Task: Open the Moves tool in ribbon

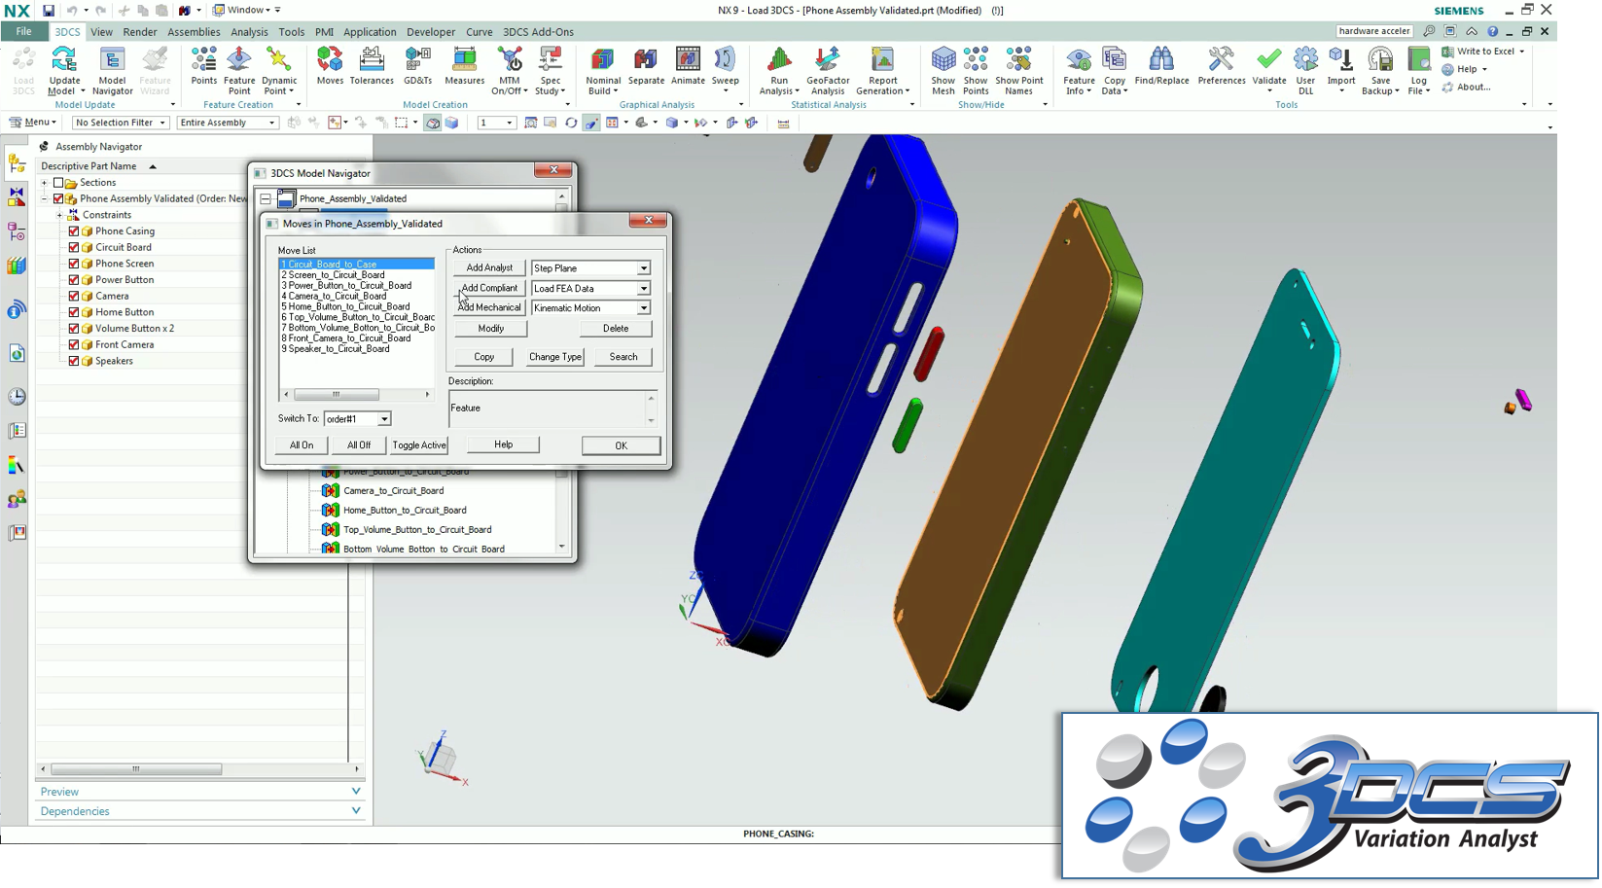Action: tap(330, 65)
